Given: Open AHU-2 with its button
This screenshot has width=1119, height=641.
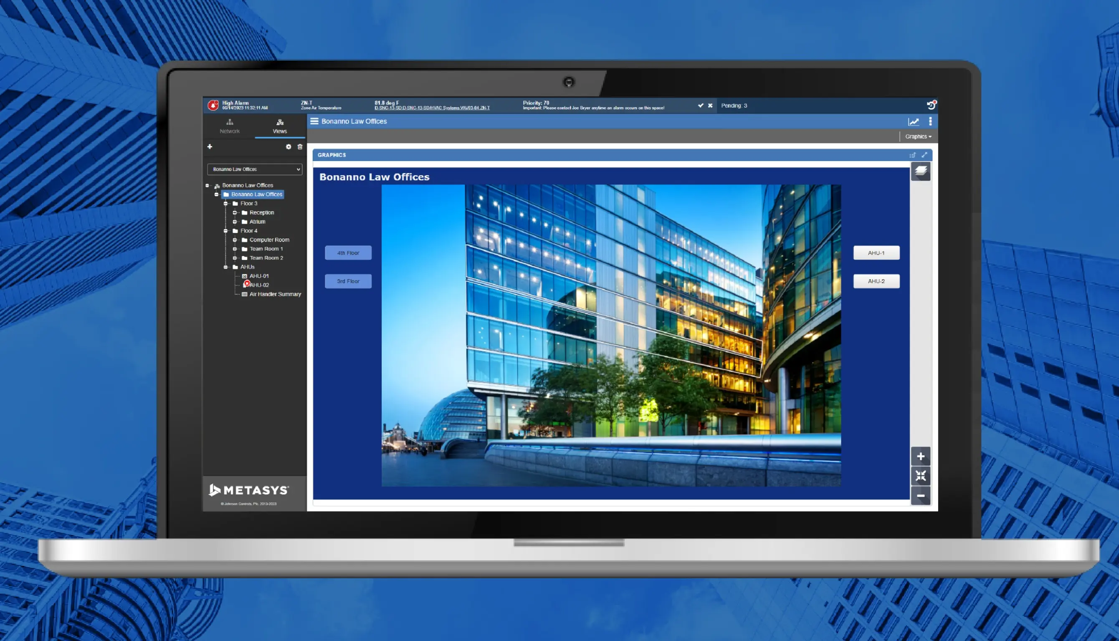Looking at the screenshot, I should pyautogui.click(x=876, y=281).
